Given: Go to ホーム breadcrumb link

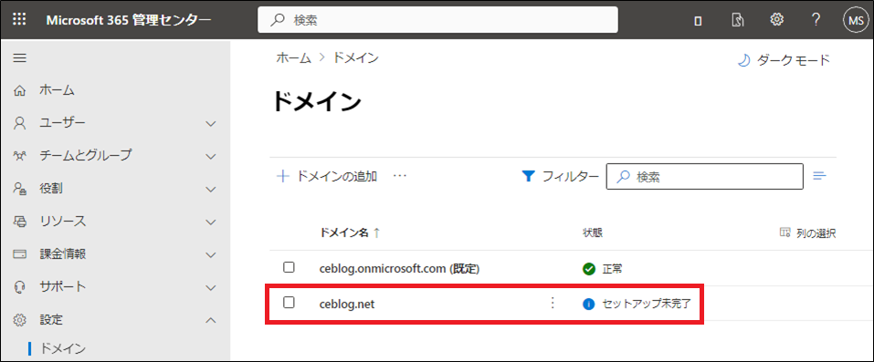Looking at the screenshot, I should pyautogui.click(x=294, y=57).
